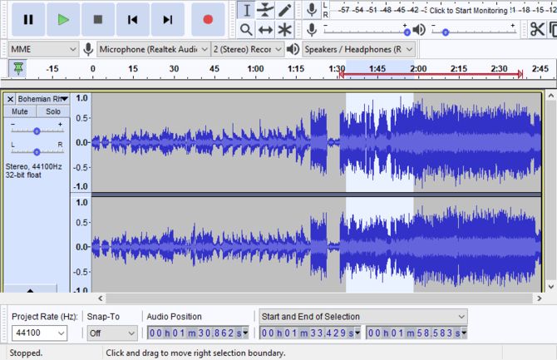
Task: Open the Bohemian track name menu
Action: [42, 98]
